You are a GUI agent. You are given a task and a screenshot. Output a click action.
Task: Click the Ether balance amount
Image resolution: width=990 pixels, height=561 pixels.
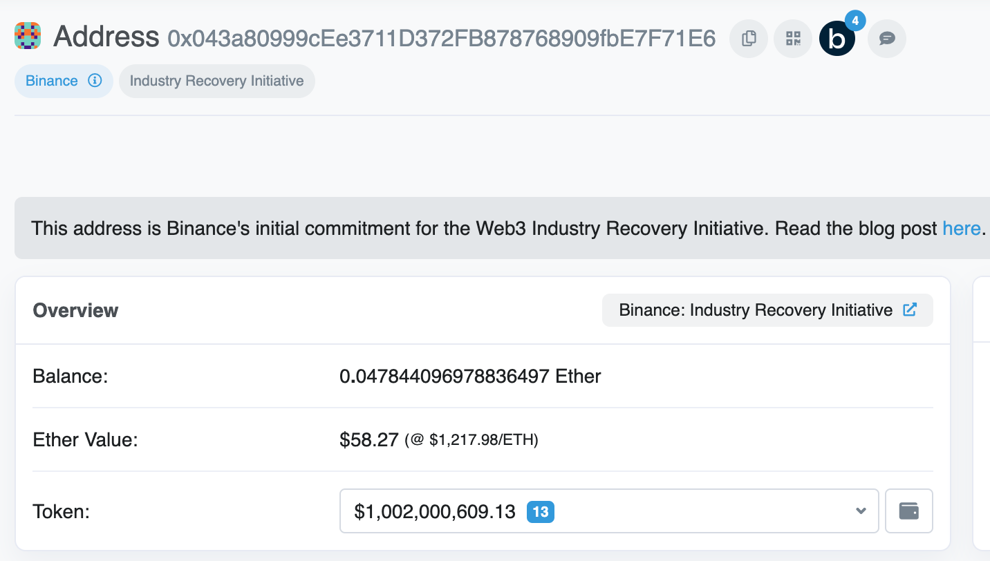(x=470, y=377)
